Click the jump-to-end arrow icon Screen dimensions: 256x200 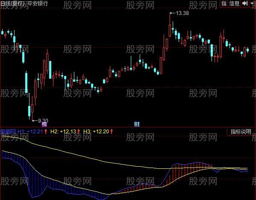click(x=245, y=3)
